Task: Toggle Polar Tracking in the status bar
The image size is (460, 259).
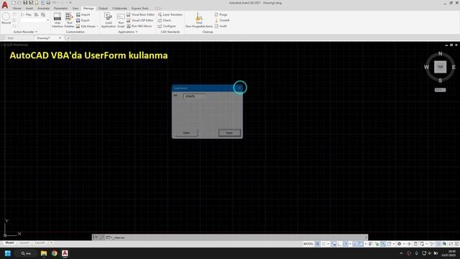Action: coord(345,244)
